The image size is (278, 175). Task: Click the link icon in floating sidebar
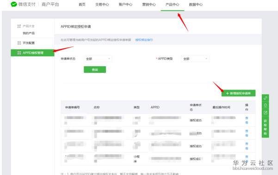click(265, 98)
